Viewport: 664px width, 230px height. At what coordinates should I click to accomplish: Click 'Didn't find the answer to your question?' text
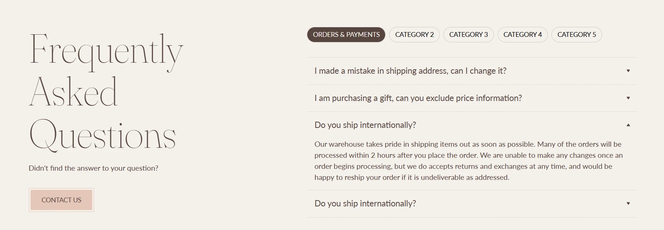[93, 168]
